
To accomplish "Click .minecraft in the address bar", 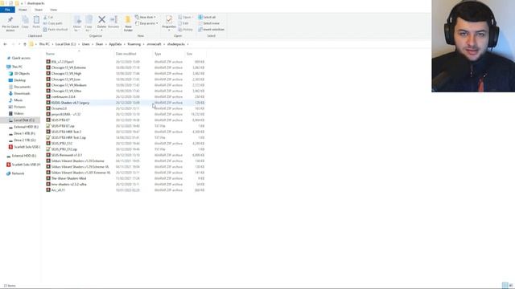I will 154,44.
